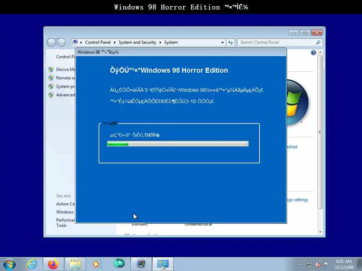The height and width of the screenshot is (271, 362).
Task: Click the search magnifier icon
Action: coord(318,42)
